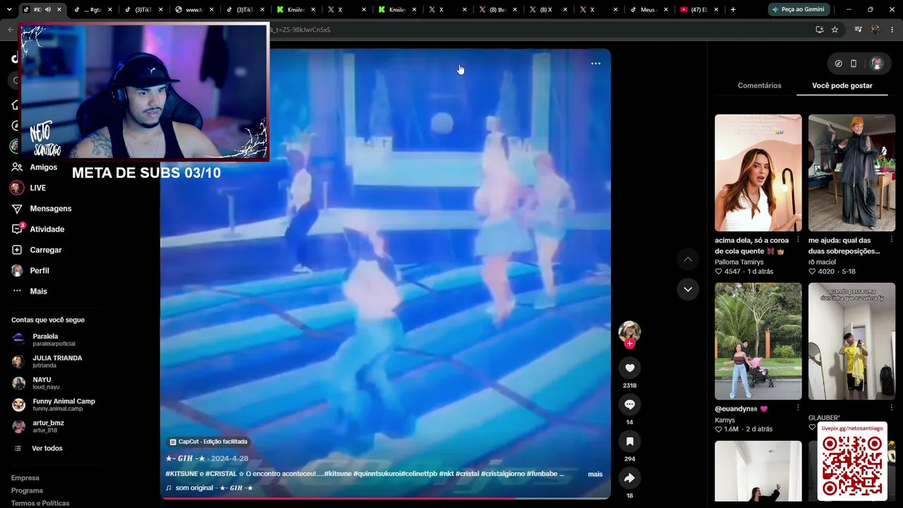The height and width of the screenshot is (508, 903).
Task: Open the coins icon in the top-right pill
Action: [x=838, y=64]
